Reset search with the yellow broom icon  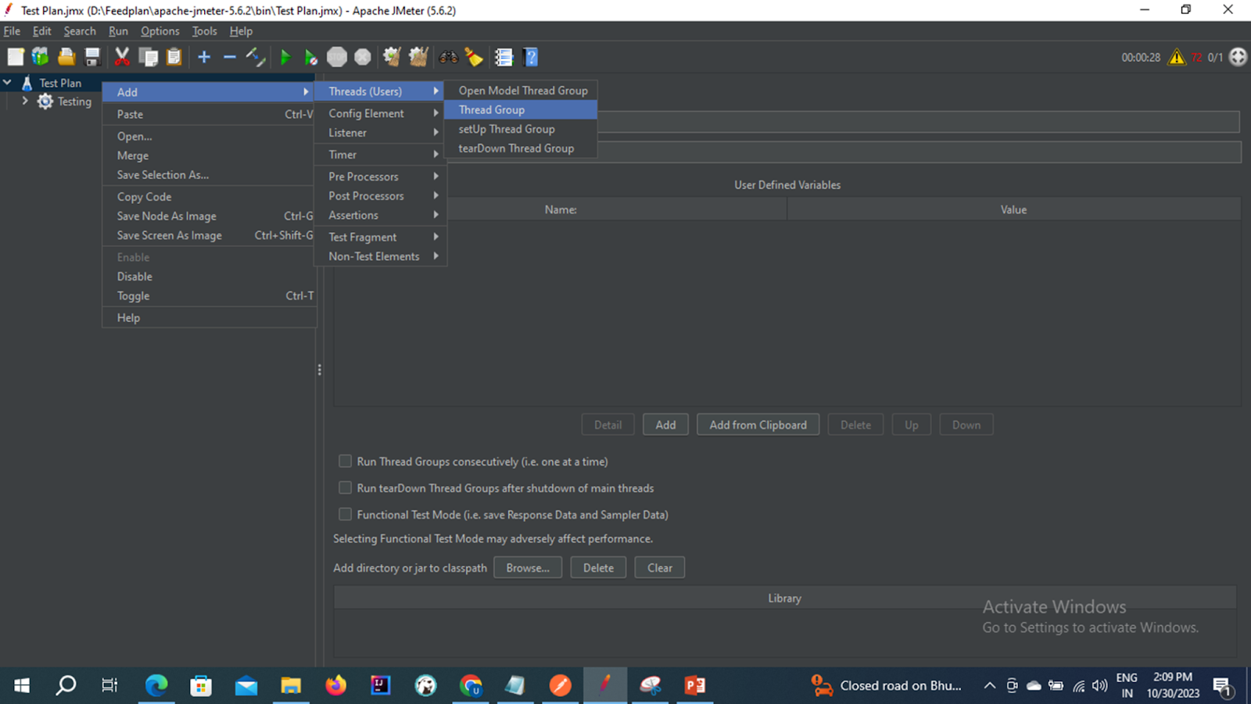[474, 57]
